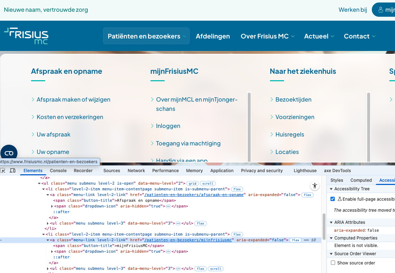Open the Huisregels link
The width and height of the screenshot is (395, 273).
tap(290, 134)
